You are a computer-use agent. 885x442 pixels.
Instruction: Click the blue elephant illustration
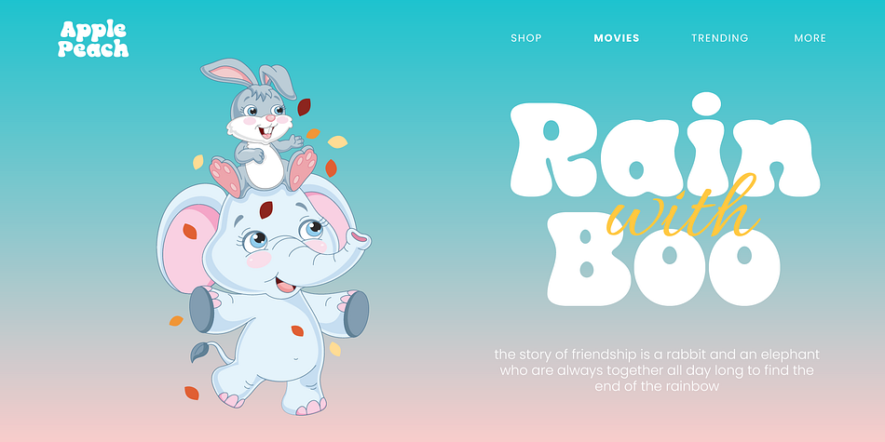tap(264, 296)
